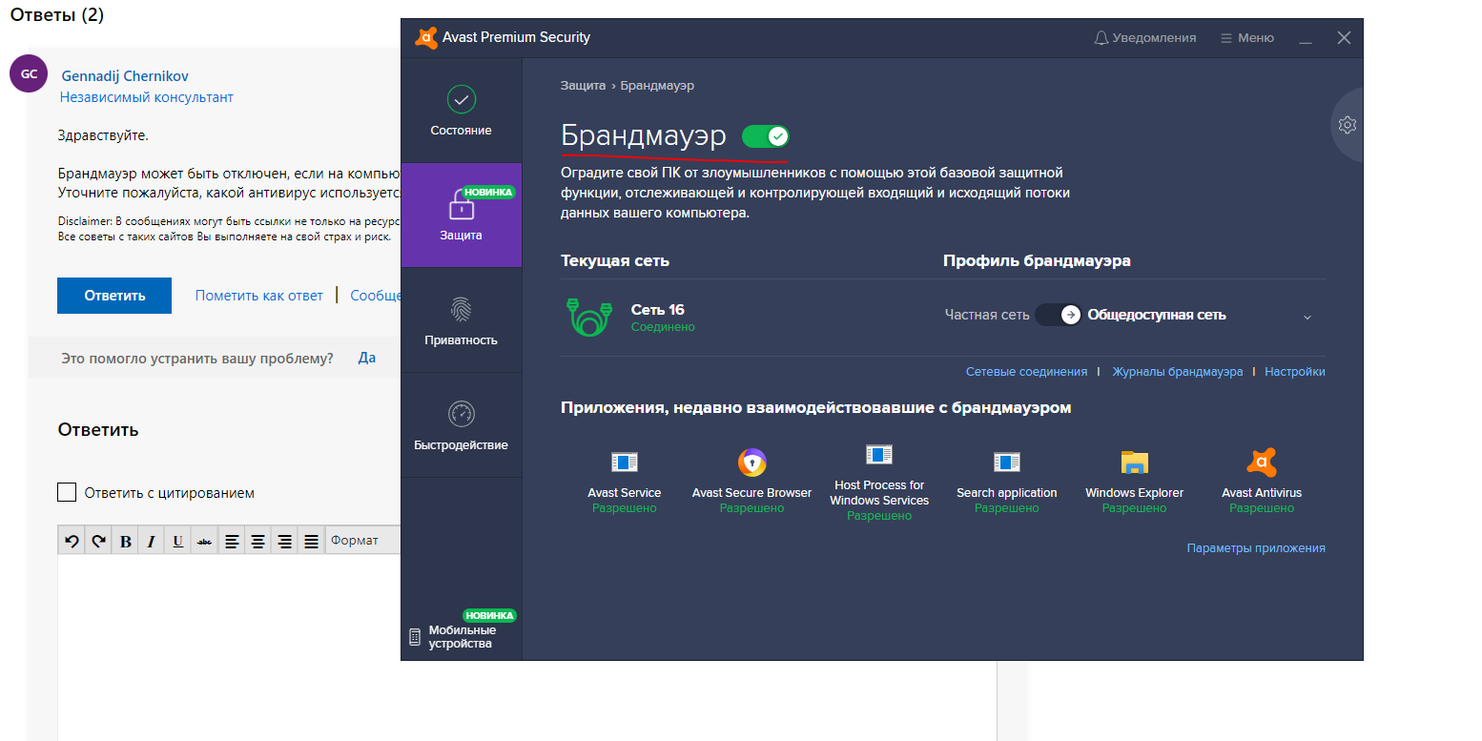
Task: Open the Параметры приложения link
Action: point(1256,548)
